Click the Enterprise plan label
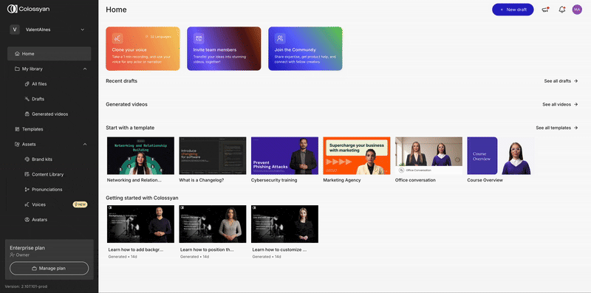 click(27, 248)
